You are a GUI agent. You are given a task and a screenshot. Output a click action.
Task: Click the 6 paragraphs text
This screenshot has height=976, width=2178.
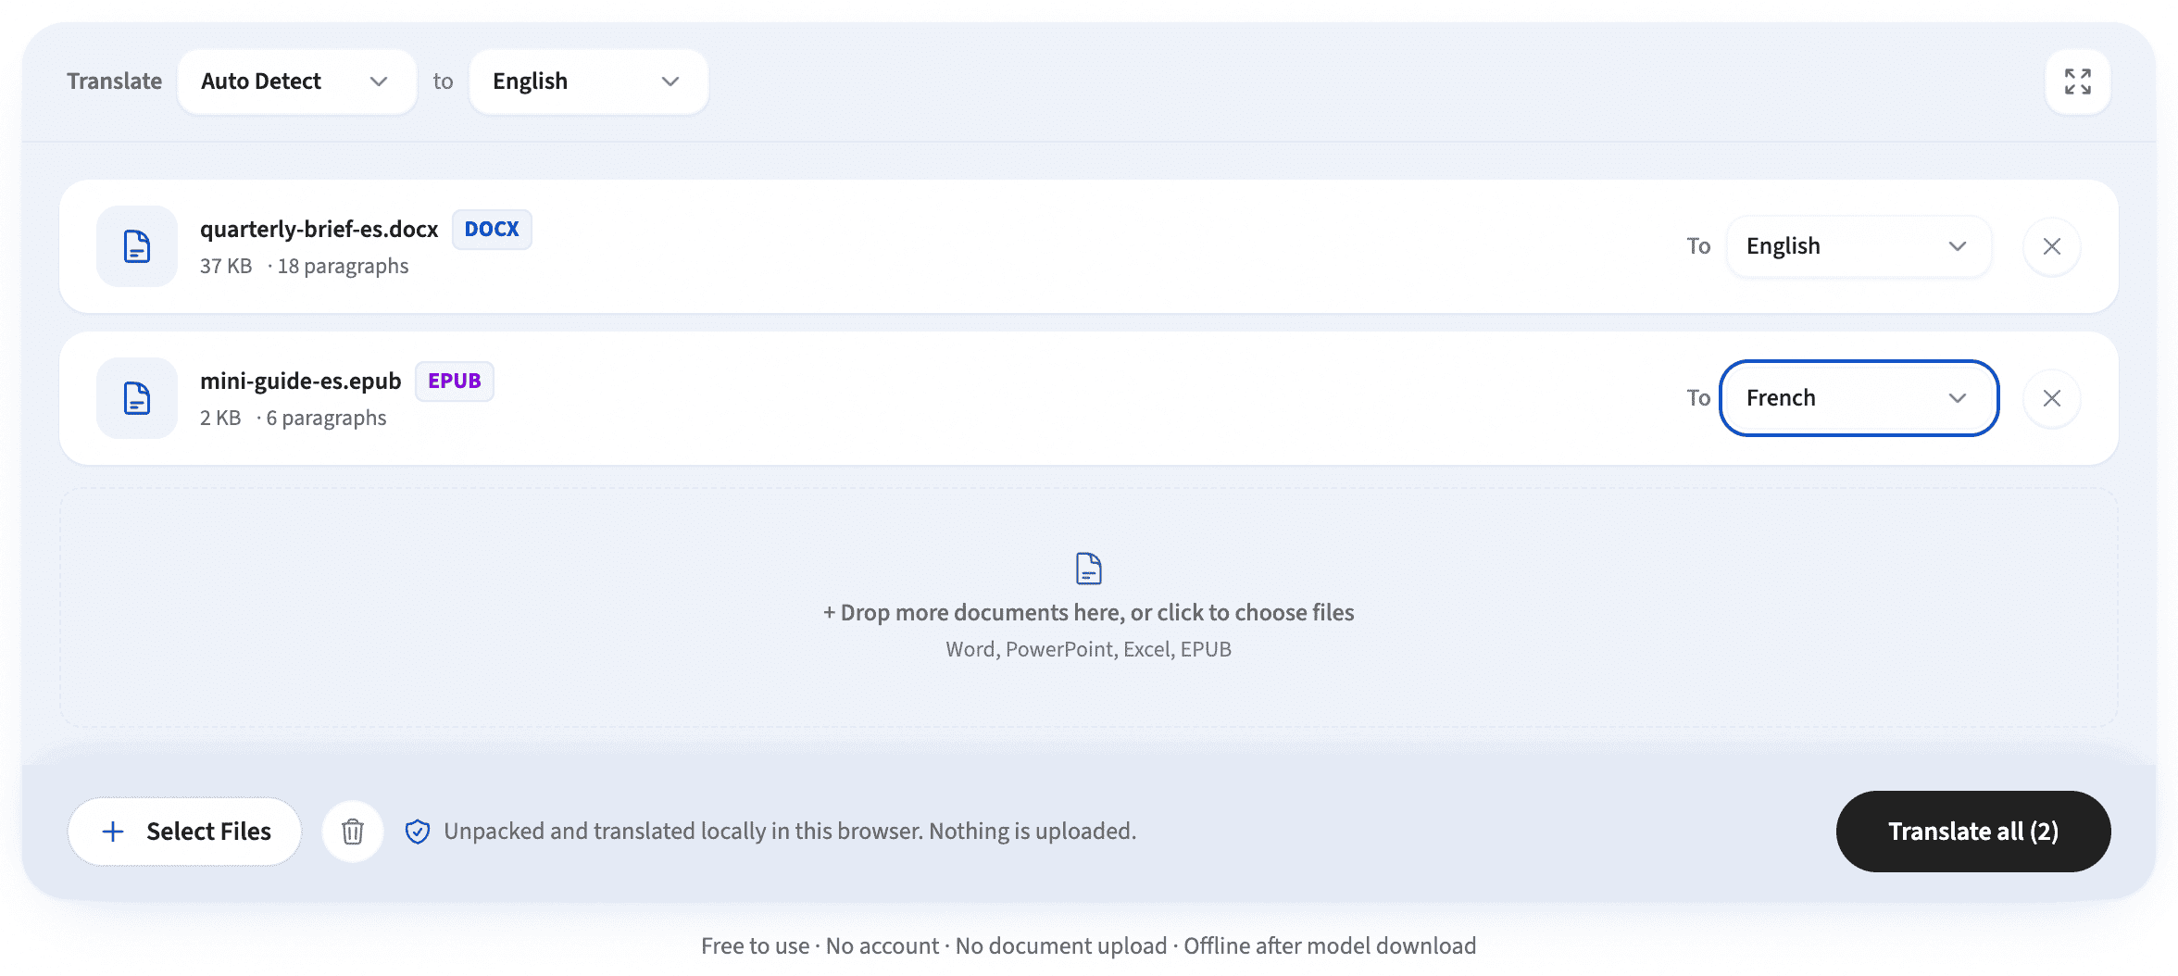(326, 419)
